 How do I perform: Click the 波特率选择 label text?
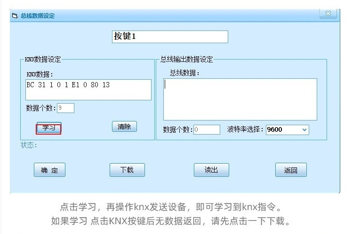[x=245, y=129]
